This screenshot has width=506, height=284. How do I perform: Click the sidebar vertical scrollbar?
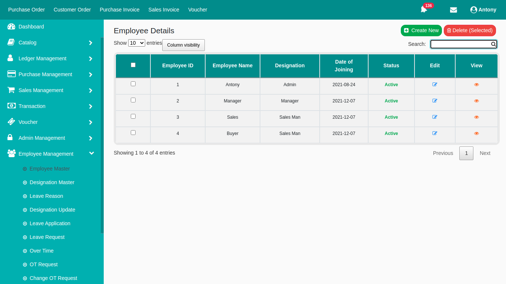[102, 135]
